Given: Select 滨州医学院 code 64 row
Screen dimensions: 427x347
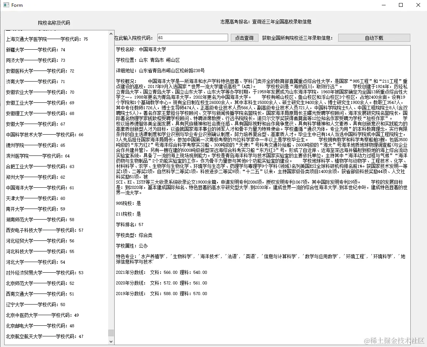Looking at the screenshot, I should [38, 156].
